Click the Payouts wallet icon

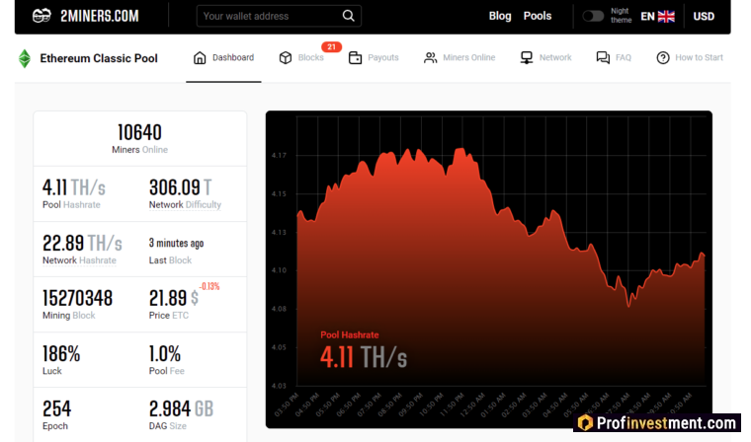tap(355, 58)
